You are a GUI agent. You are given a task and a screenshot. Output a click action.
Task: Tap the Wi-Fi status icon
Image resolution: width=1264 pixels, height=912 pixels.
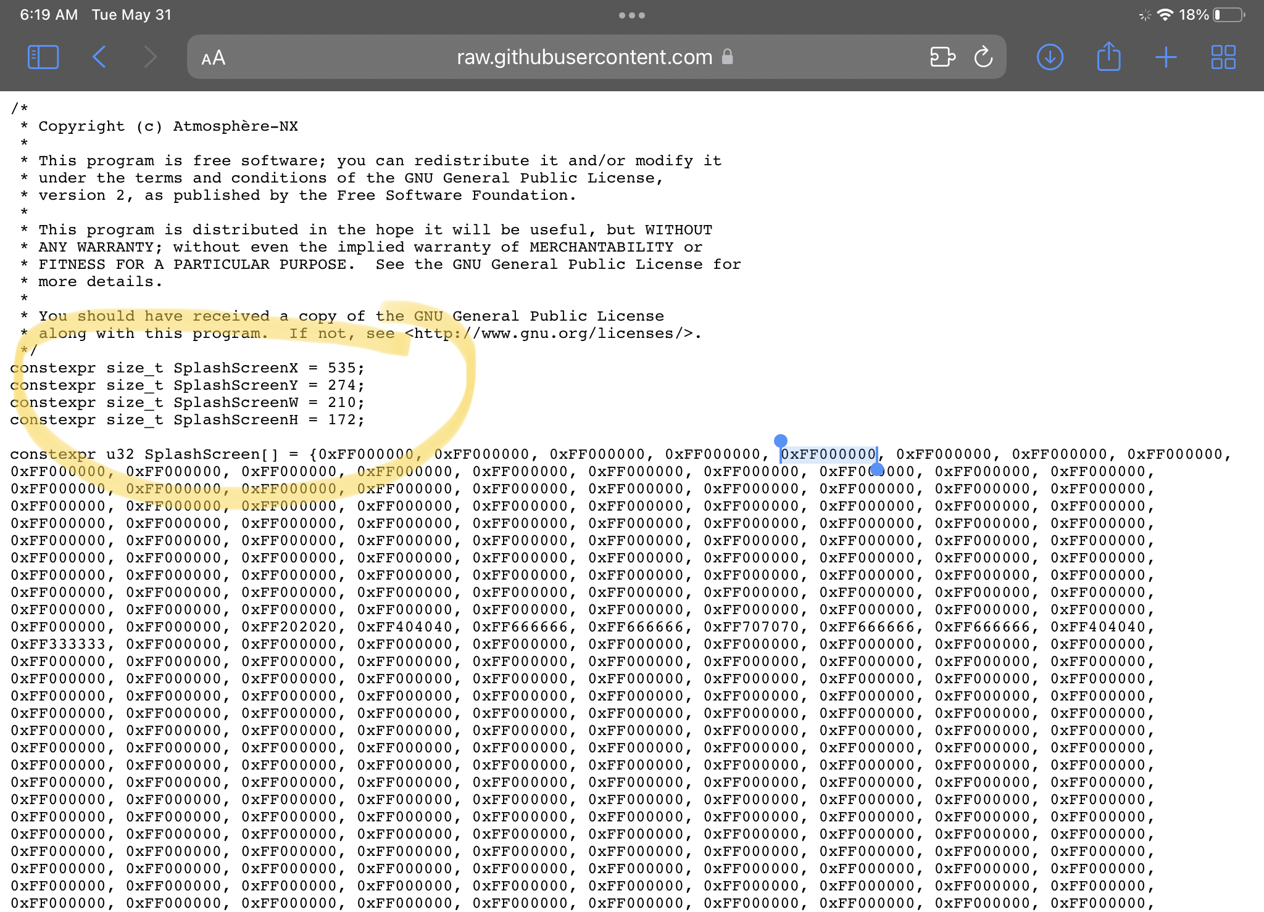click(1165, 15)
